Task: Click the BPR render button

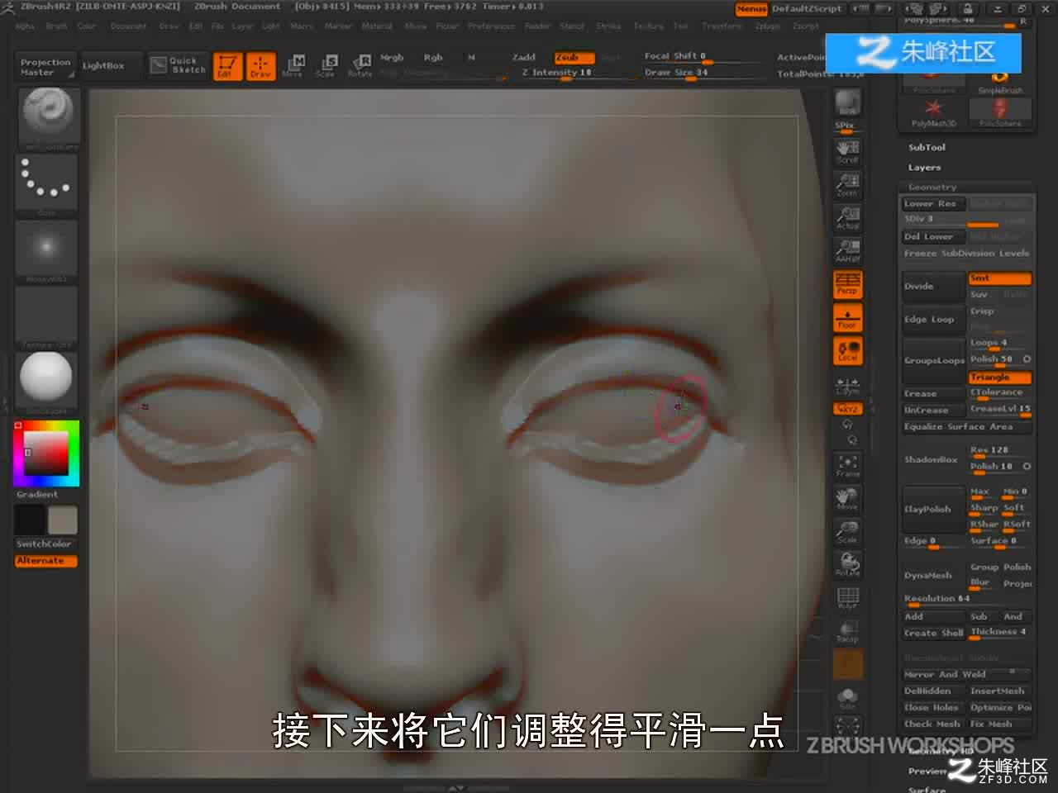Action: (x=848, y=103)
